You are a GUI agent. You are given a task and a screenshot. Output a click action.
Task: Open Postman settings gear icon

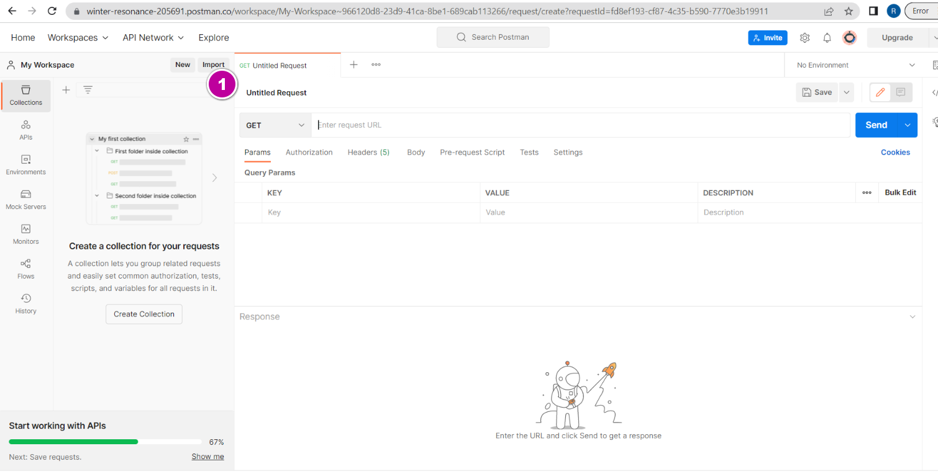[804, 38]
